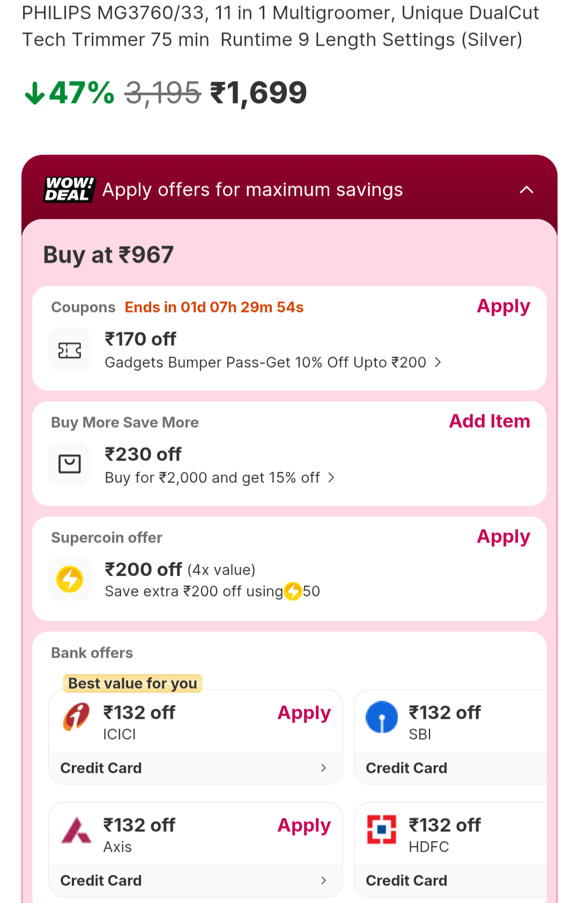Select the SBI Credit Card offer card

(x=450, y=737)
